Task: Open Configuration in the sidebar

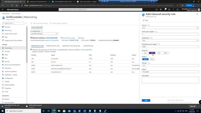Action: [x=9, y=78]
